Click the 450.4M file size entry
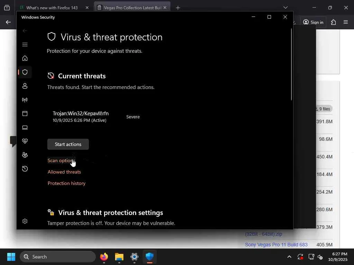 (324, 157)
